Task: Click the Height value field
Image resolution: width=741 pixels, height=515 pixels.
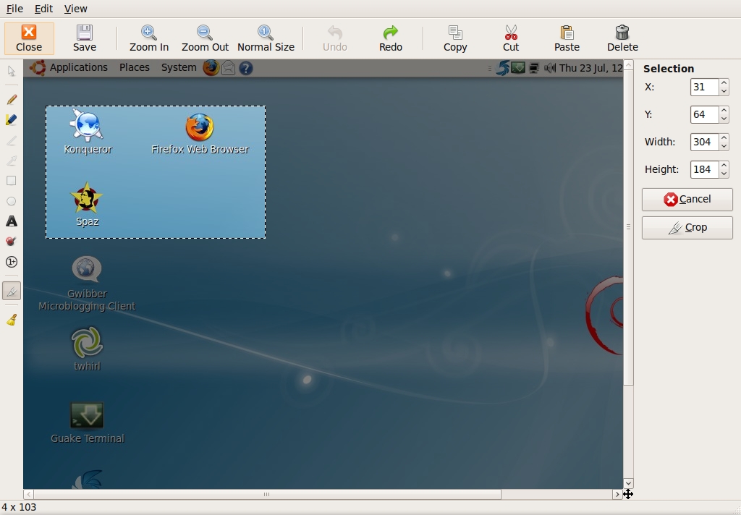Action: 704,169
